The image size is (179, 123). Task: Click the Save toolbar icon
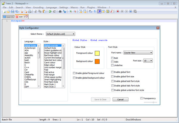pos(13,11)
